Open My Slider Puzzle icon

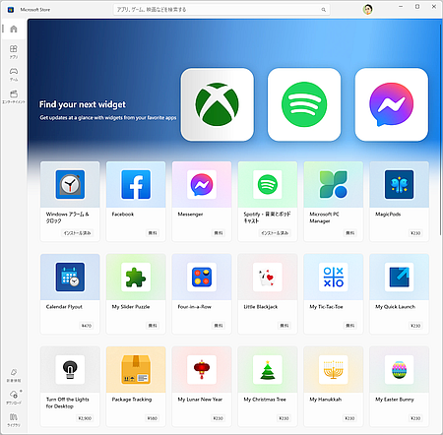[136, 277]
